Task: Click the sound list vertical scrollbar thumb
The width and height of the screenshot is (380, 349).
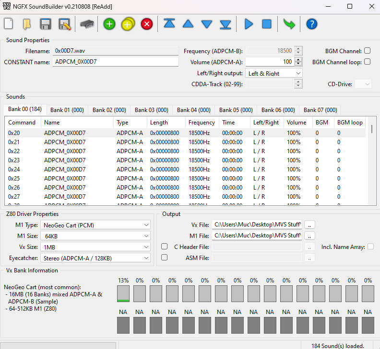Action: [371, 129]
